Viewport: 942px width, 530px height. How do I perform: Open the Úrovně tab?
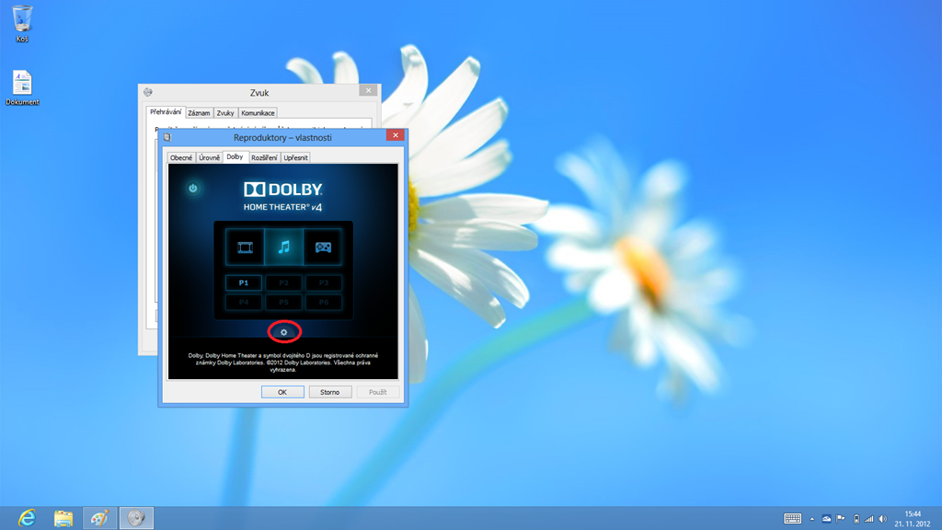click(210, 157)
